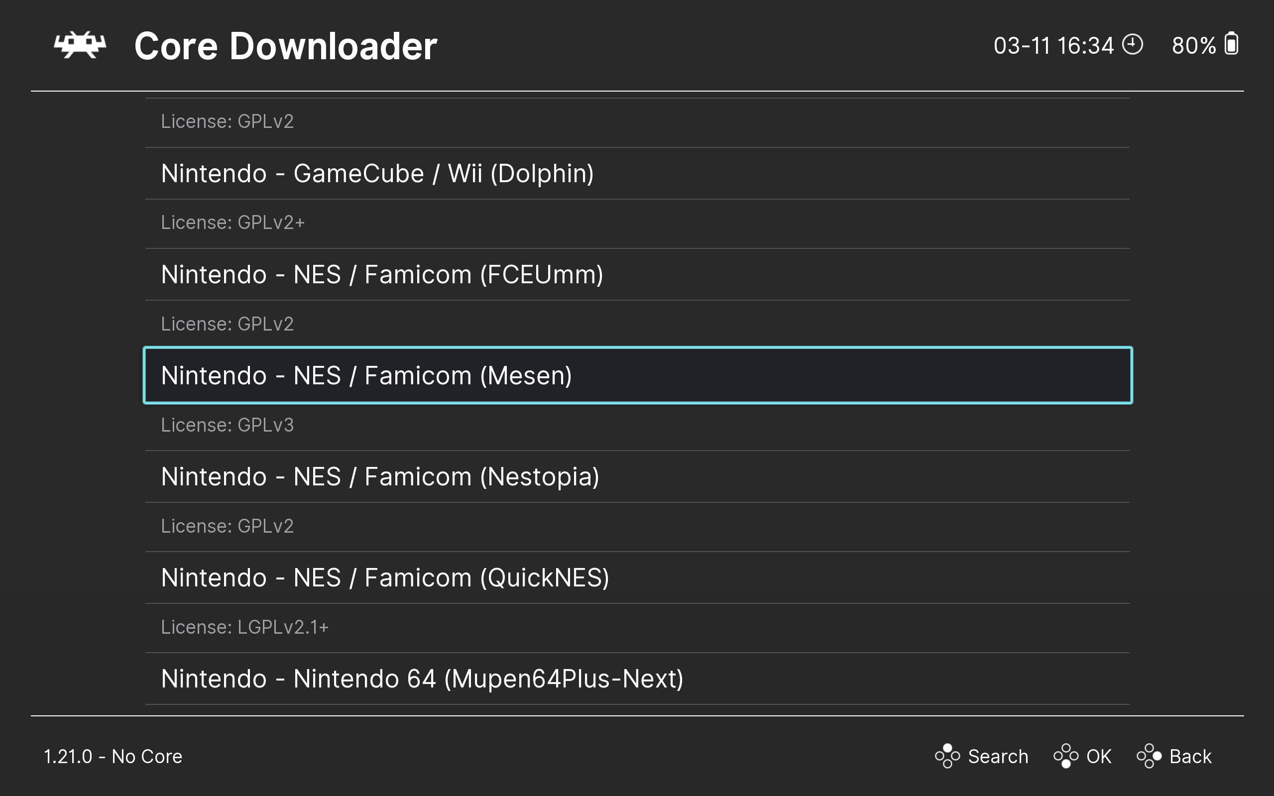
Task: Click the date and time 03-11 16:34
Action: click(x=1053, y=45)
